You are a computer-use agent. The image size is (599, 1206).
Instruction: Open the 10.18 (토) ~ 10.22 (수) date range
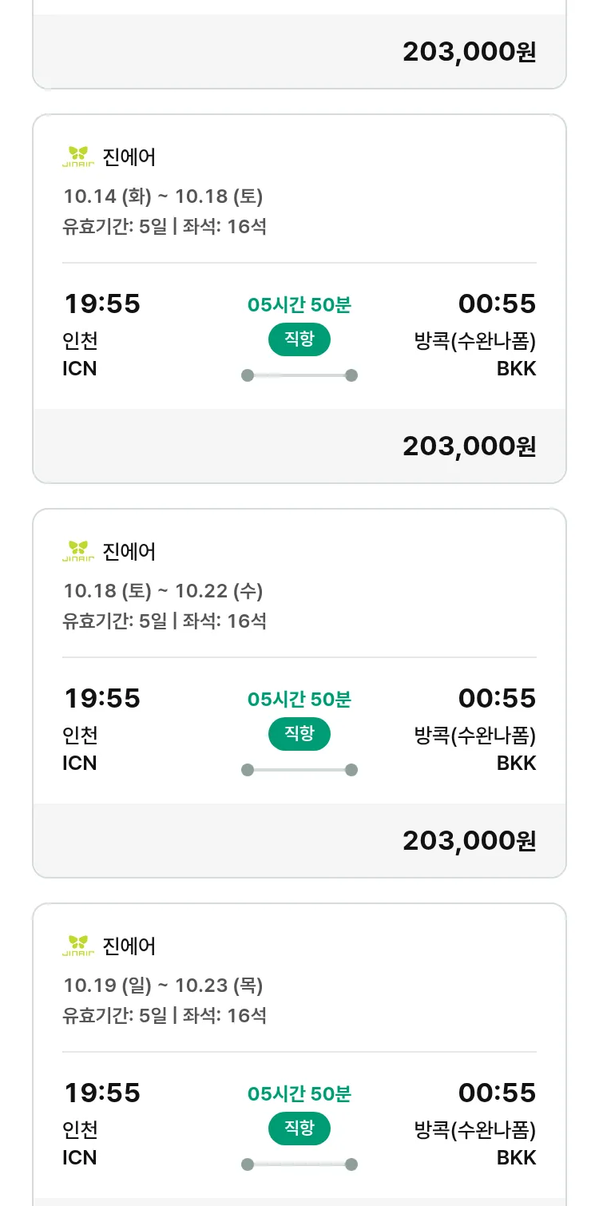[x=163, y=591]
